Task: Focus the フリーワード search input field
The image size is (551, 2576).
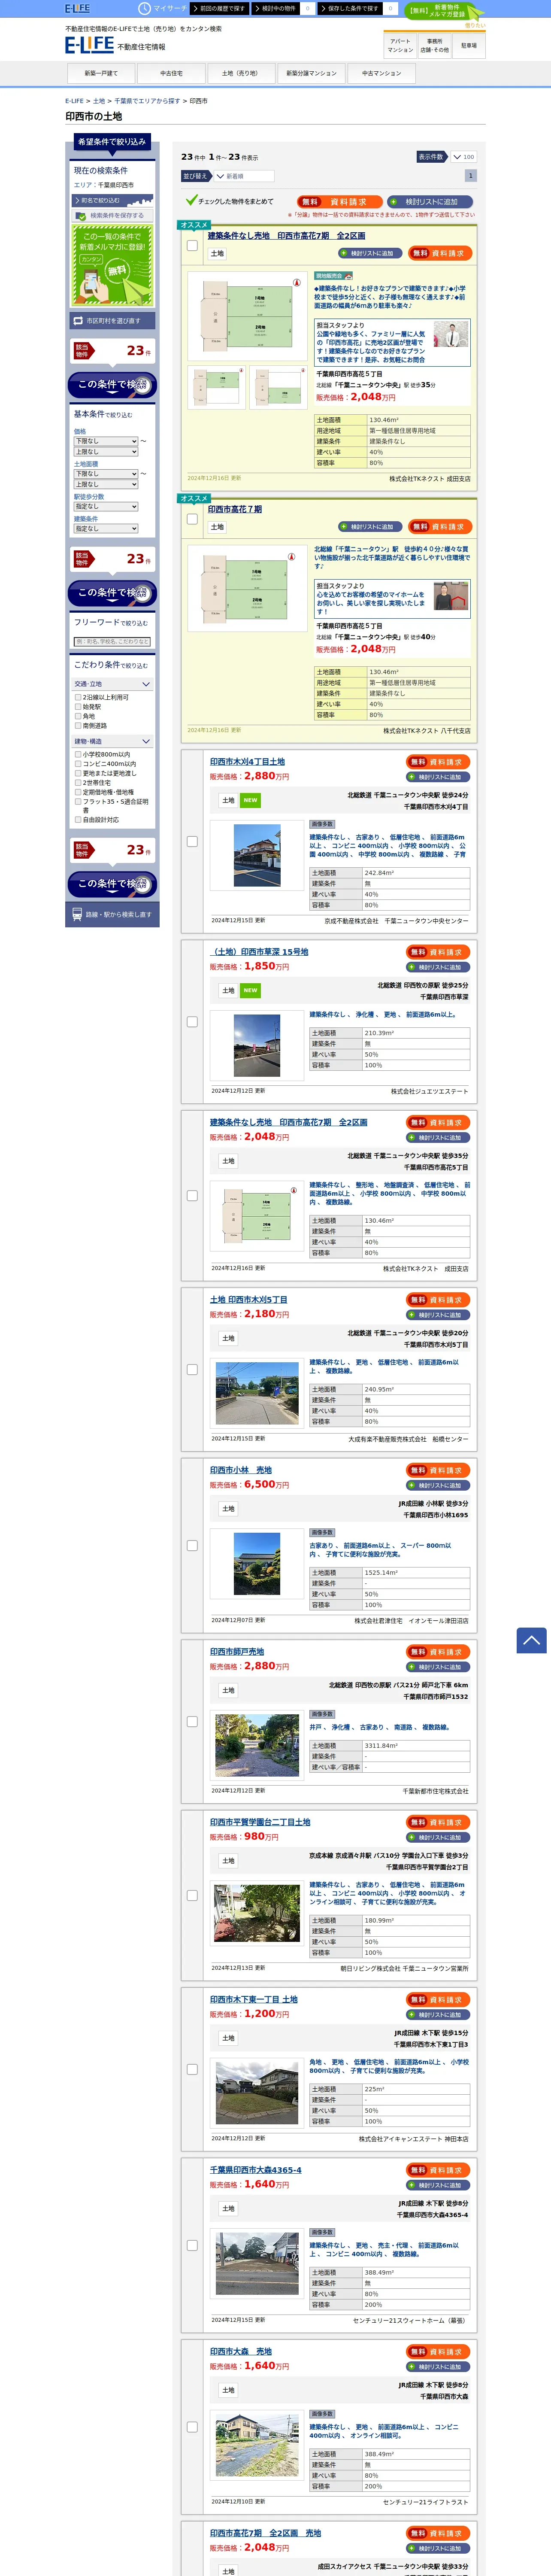Action: pos(112,641)
